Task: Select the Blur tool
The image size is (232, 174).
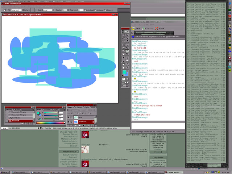Action: pos(123,54)
